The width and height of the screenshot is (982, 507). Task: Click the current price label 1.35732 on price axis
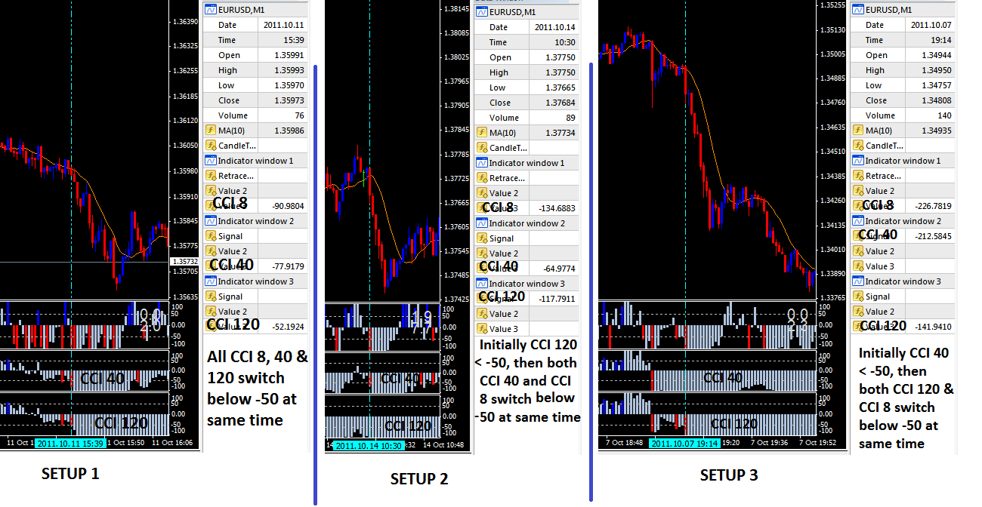tap(185, 262)
